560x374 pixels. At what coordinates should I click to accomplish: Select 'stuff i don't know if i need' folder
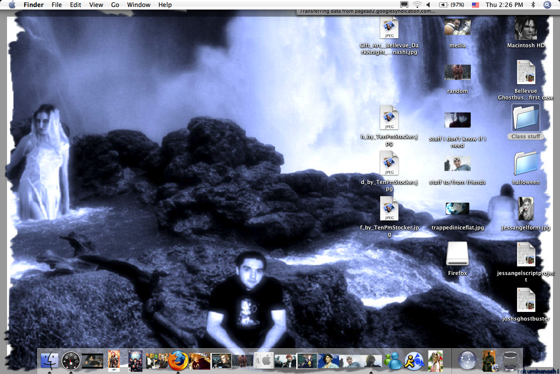[457, 120]
